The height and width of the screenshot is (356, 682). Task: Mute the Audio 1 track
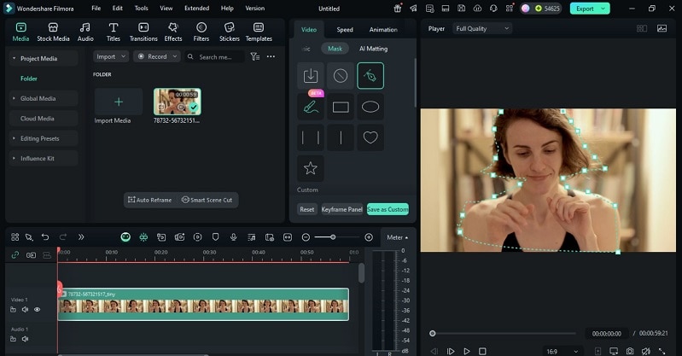click(25, 339)
